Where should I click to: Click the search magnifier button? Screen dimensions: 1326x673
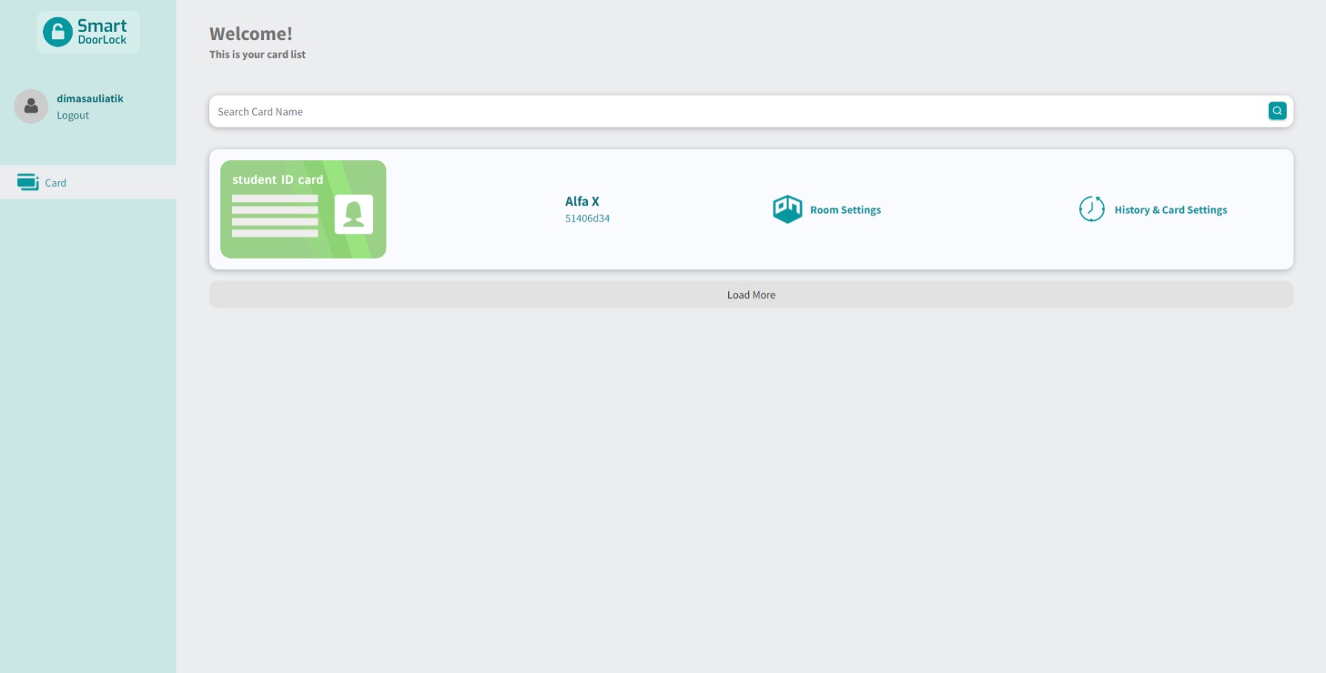point(1276,111)
